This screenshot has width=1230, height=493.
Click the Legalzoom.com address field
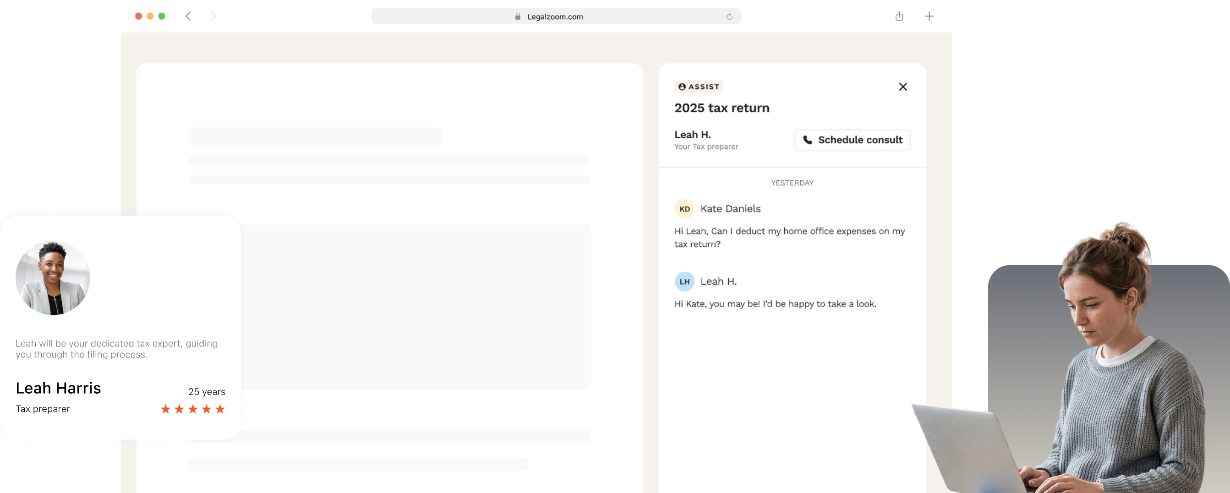pyautogui.click(x=556, y=16)
